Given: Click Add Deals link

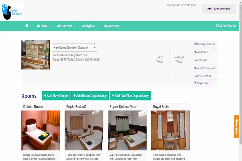Looking at the screenshot, I should click(201, 52).
